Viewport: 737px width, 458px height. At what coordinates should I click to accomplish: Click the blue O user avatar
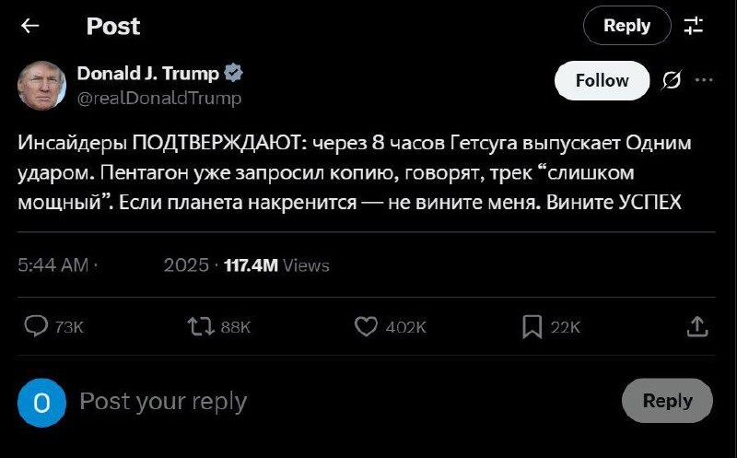[x=41, y=403]
